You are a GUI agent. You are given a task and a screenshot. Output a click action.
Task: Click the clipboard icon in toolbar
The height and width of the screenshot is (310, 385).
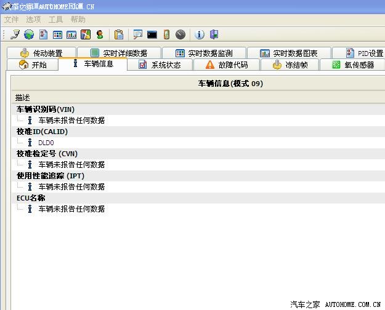coord(119,34)
